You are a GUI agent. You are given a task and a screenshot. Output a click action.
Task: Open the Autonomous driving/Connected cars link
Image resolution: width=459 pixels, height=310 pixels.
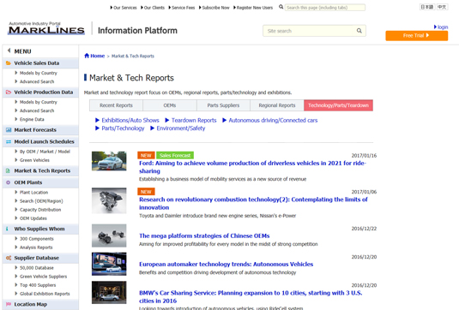tap(273, 120)
